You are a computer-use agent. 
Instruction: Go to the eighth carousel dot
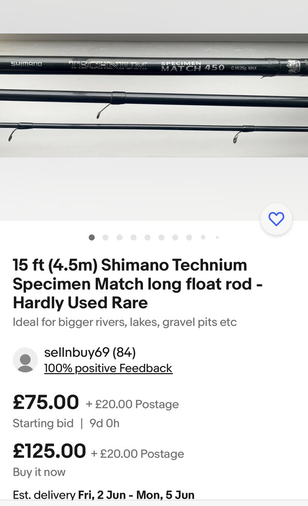coord(189,237)
